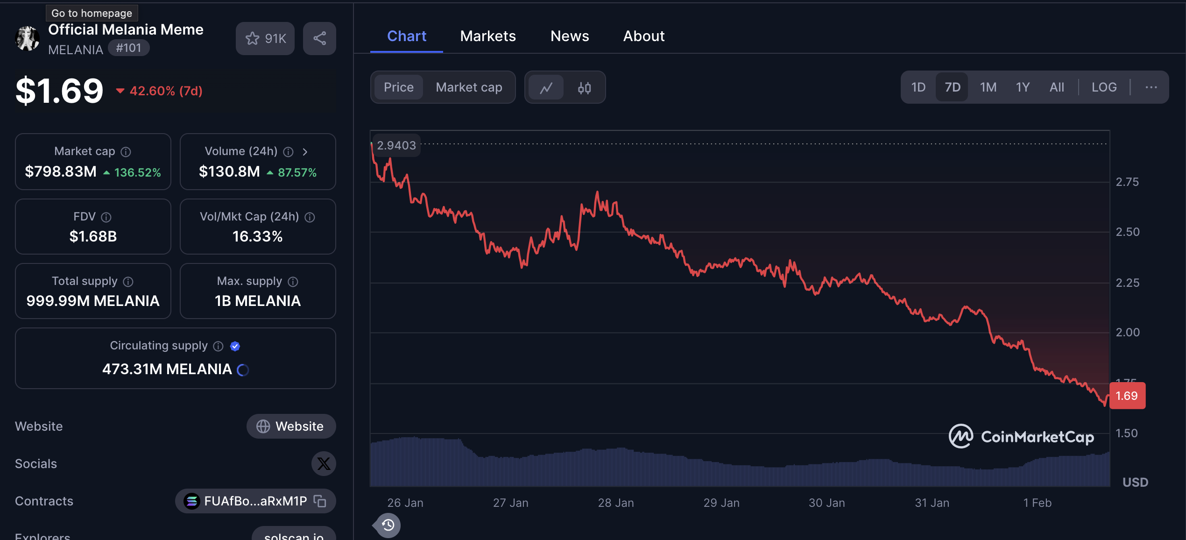
Task: Click the Circulating supply info icon
Action: 218,346
